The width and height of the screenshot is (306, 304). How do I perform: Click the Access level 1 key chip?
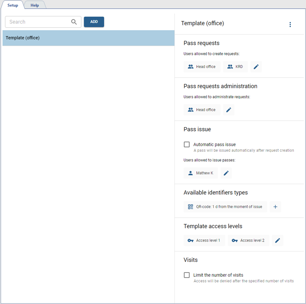(204, 240)
